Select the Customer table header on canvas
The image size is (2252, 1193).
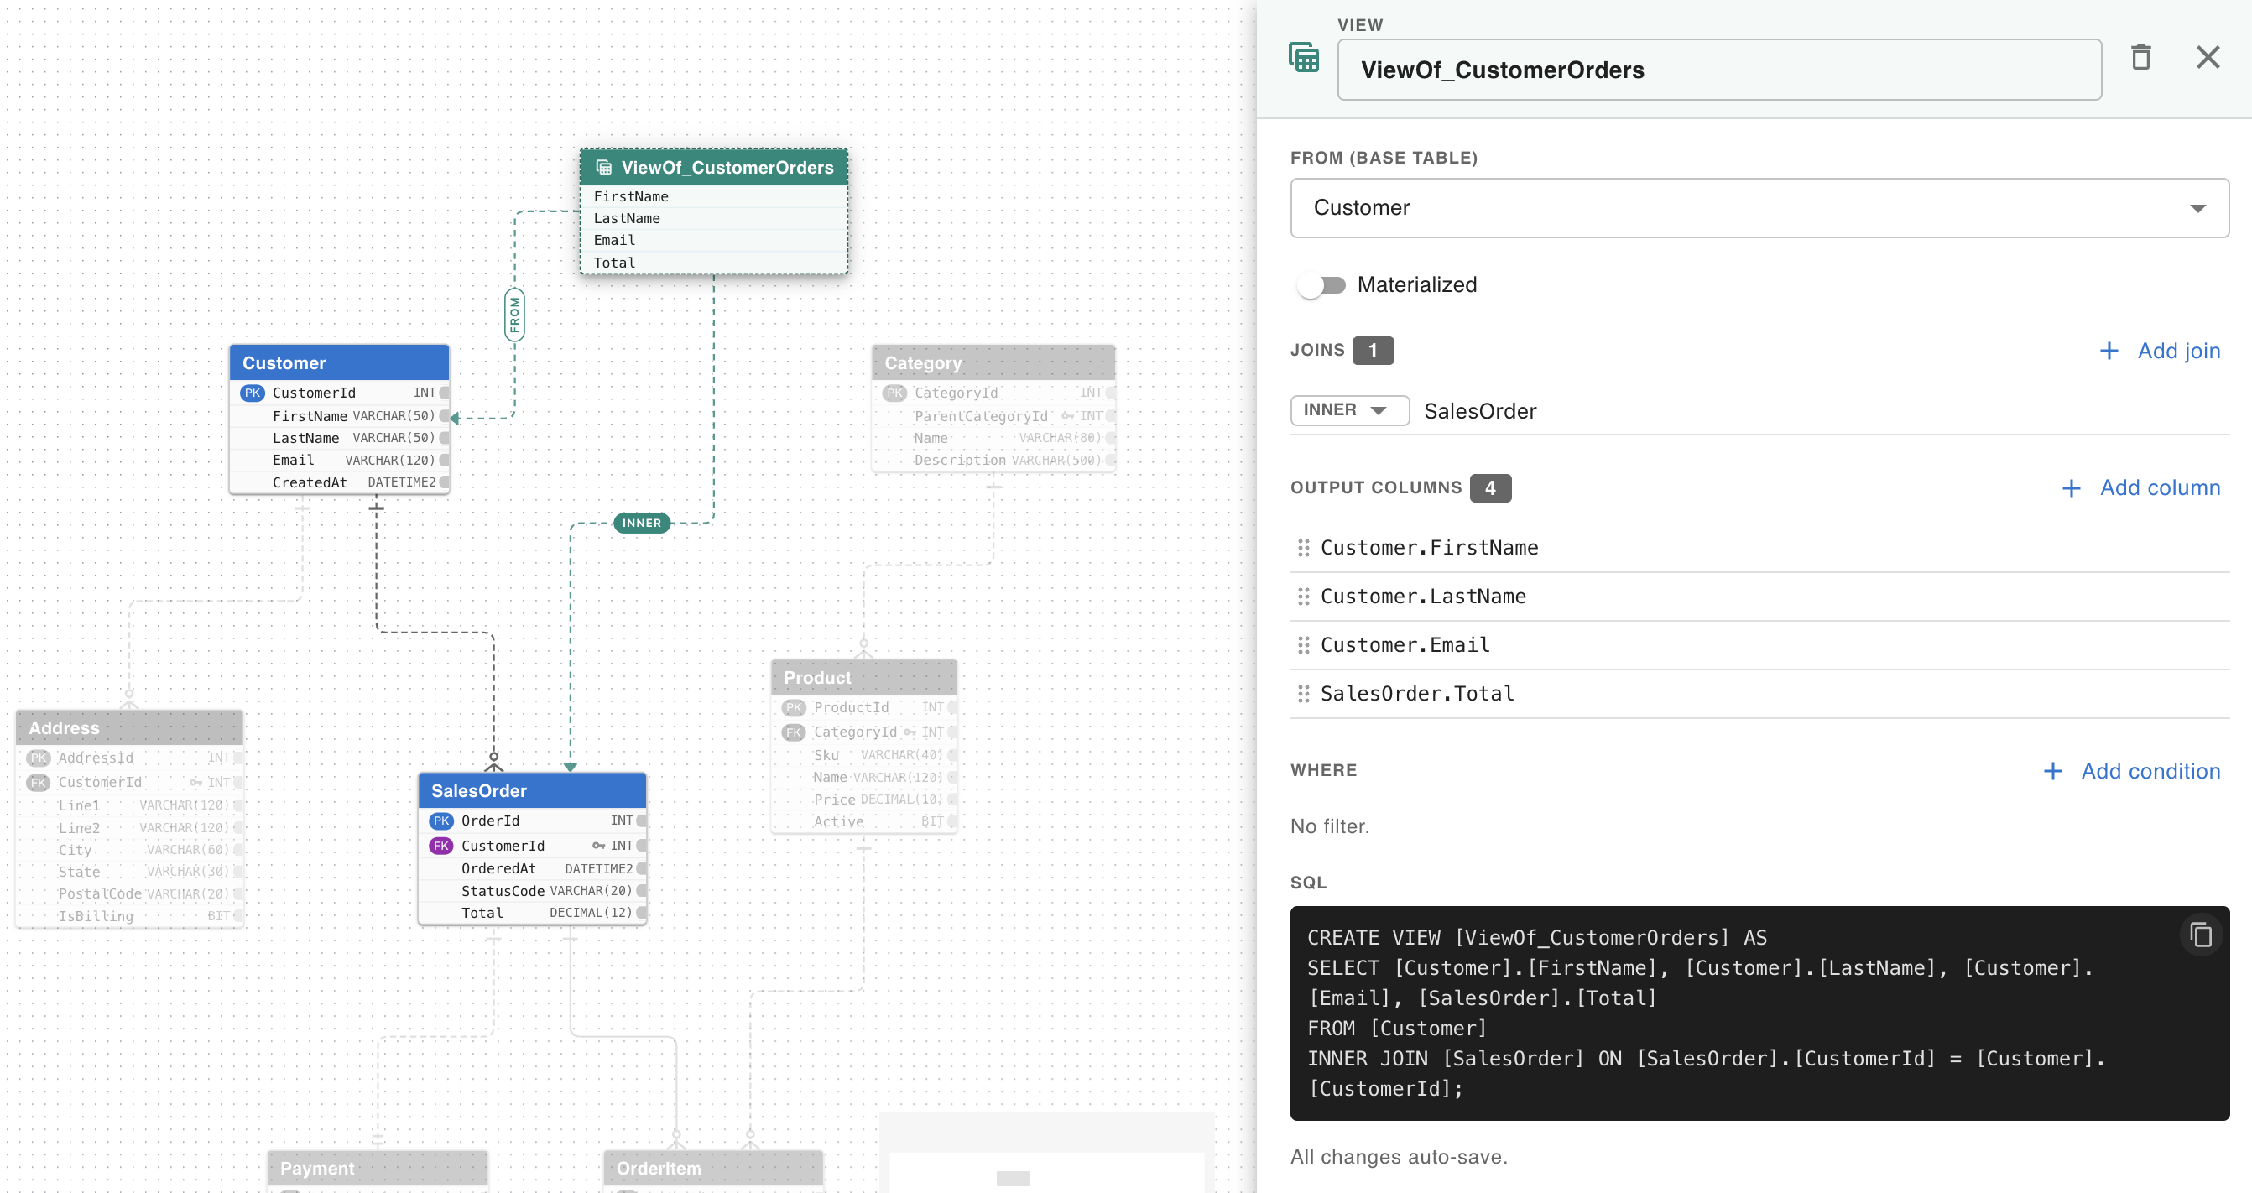pyautogui.click(x=339, y=362)
